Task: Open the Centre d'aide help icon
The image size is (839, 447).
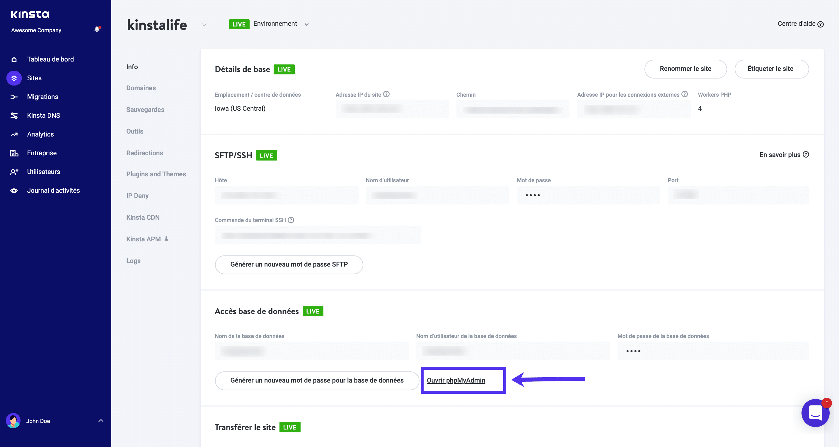Action: point(821,24)
